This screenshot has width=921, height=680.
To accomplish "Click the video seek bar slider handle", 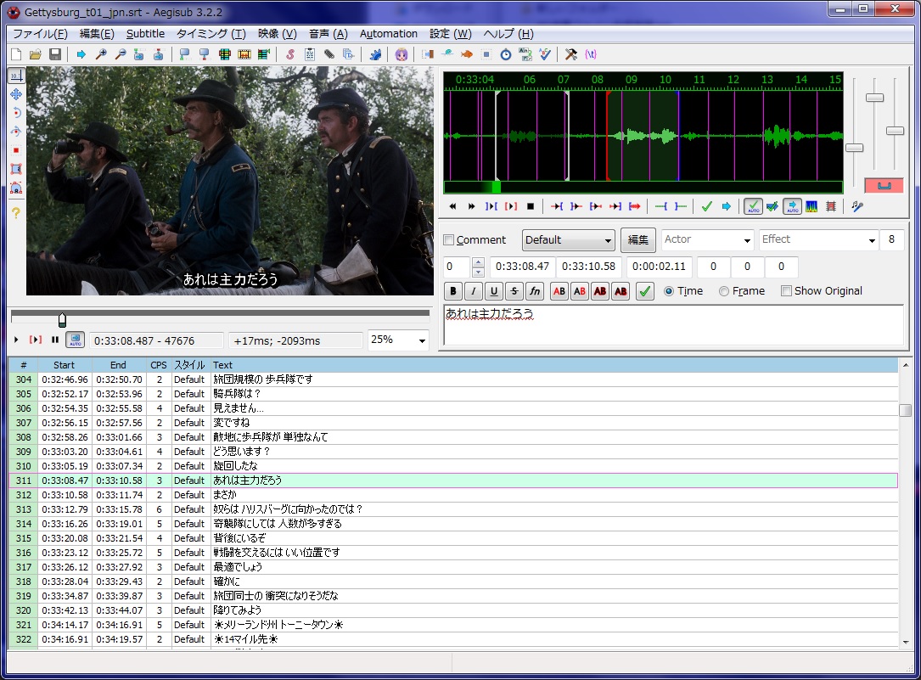I will tap(62, 319).
